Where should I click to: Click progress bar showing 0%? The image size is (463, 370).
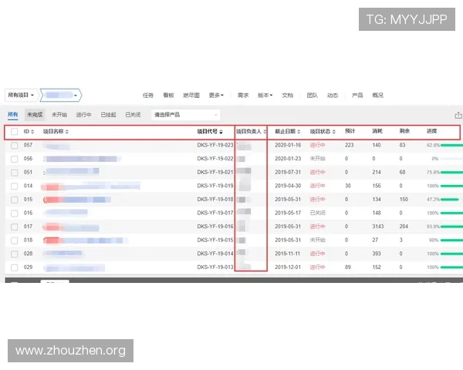click(x=451, y=159)
